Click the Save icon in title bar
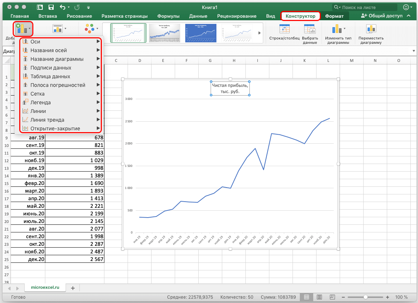This screenshot has height=303, width=418. click(51, 8)
